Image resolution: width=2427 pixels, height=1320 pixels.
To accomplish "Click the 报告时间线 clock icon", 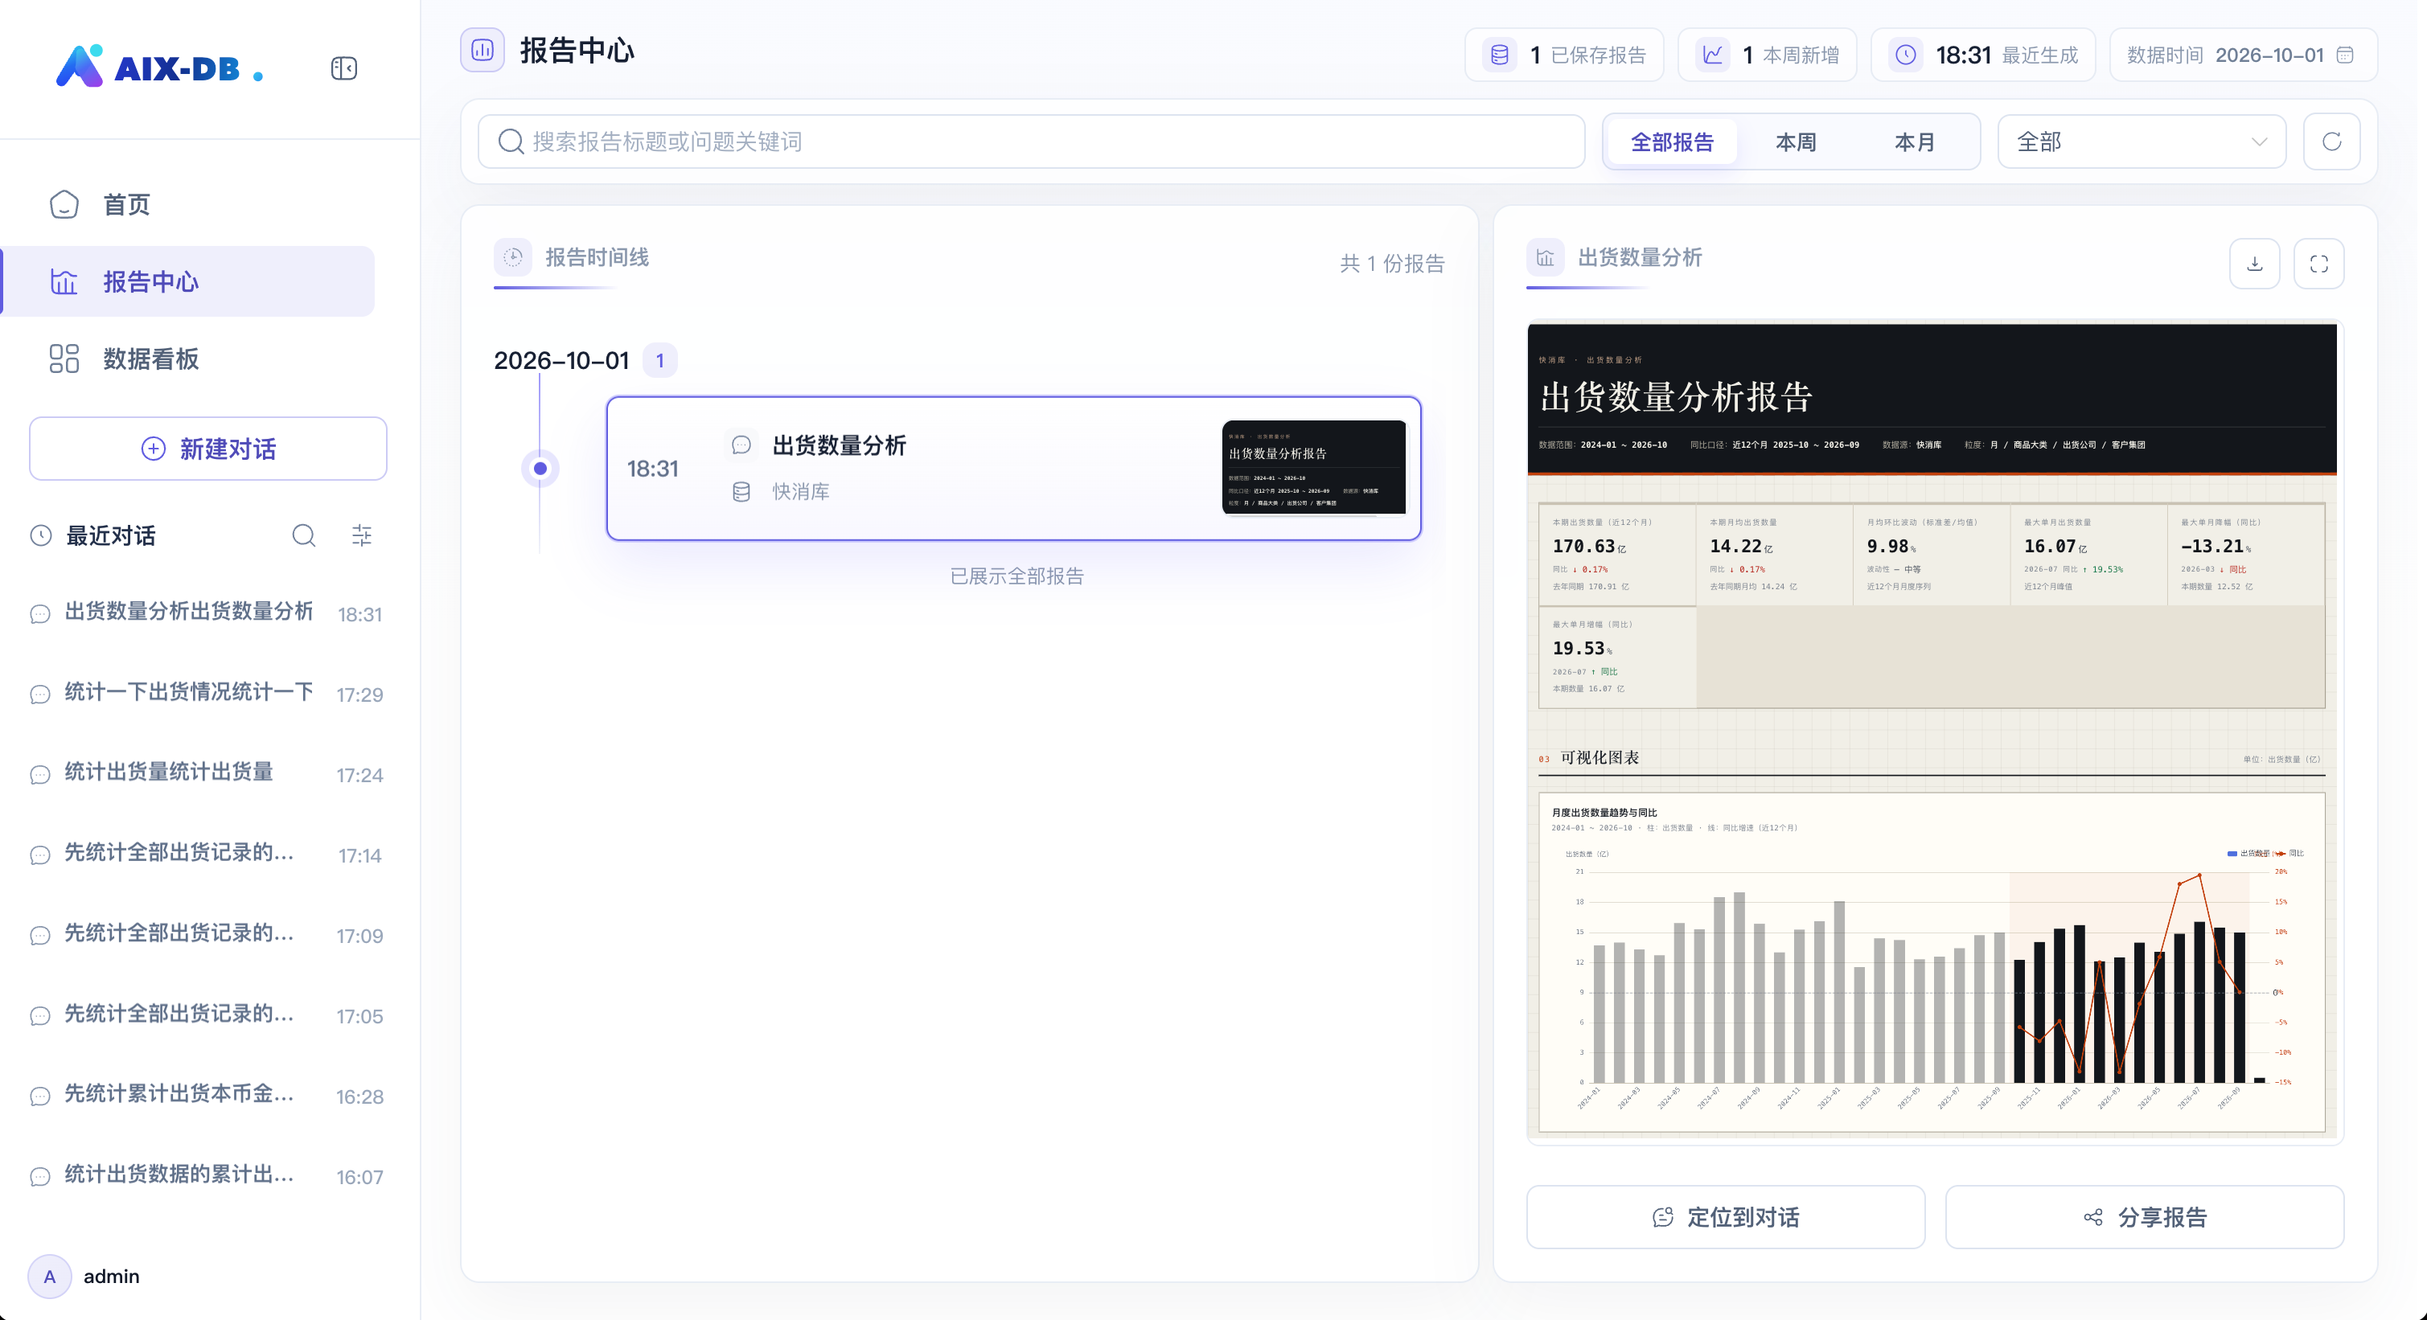I will (514, 257).
